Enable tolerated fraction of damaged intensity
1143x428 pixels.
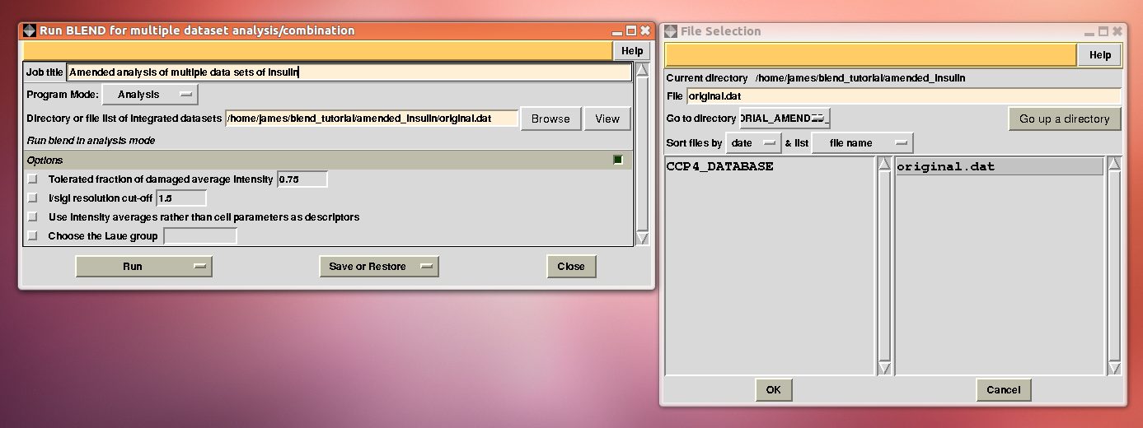click(x=33, y=179)
